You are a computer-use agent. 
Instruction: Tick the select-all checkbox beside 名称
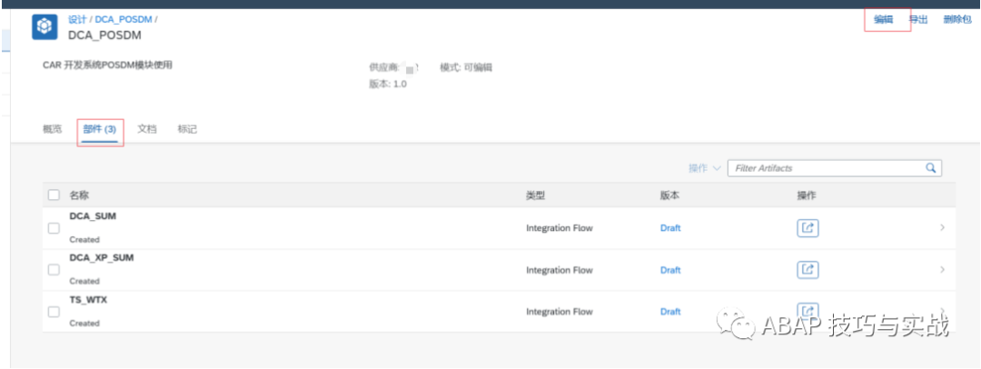[54, 195]
